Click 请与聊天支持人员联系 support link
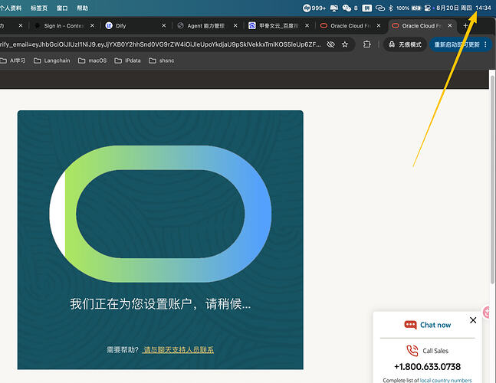 [178, 349]
